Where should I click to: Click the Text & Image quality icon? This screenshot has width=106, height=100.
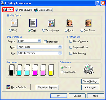click(x=51, y=23)
